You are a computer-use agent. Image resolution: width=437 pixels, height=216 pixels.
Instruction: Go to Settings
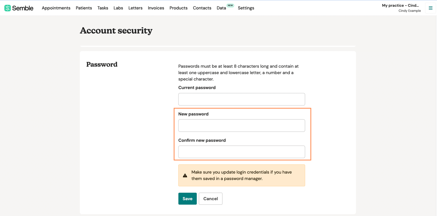pos(246,8)
